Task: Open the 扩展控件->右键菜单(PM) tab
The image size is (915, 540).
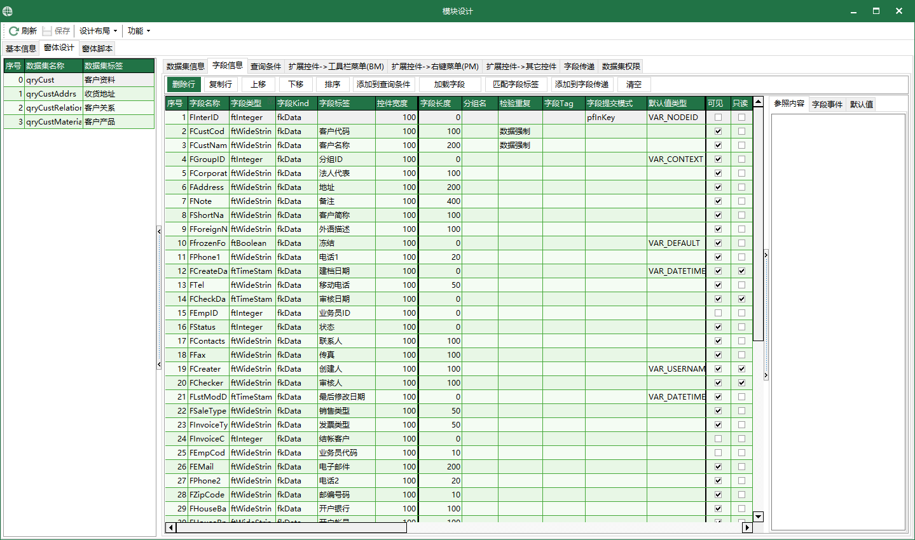Action: (x=435, y=66)
